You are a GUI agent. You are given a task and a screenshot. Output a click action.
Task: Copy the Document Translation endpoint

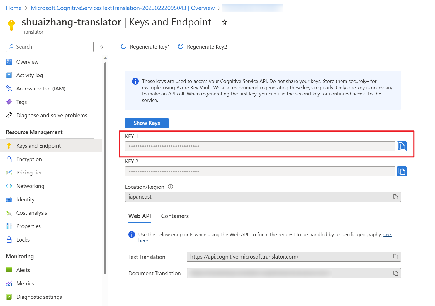[x=395, y=273]
